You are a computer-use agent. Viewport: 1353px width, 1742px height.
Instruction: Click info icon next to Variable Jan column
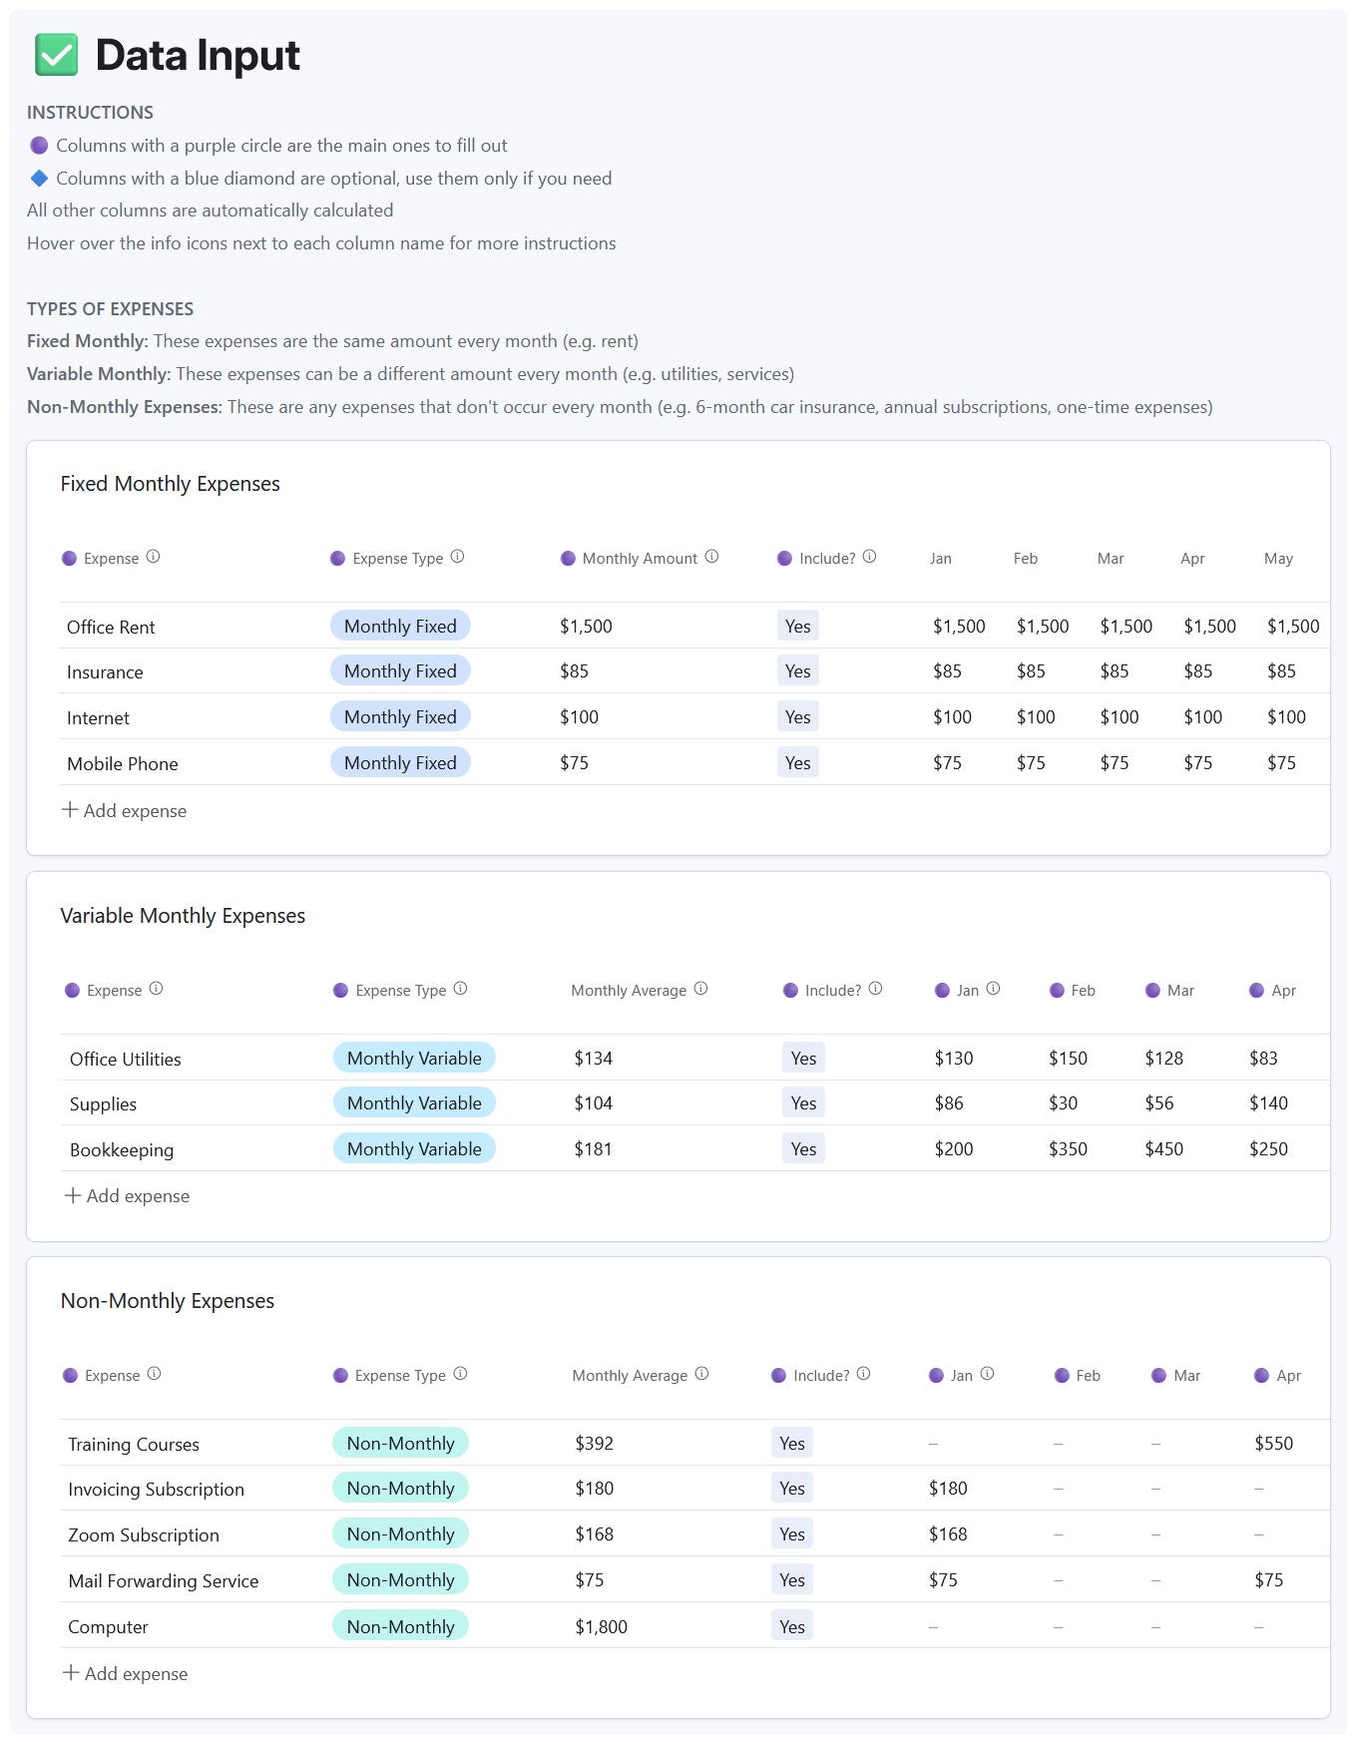click(993, 989)
